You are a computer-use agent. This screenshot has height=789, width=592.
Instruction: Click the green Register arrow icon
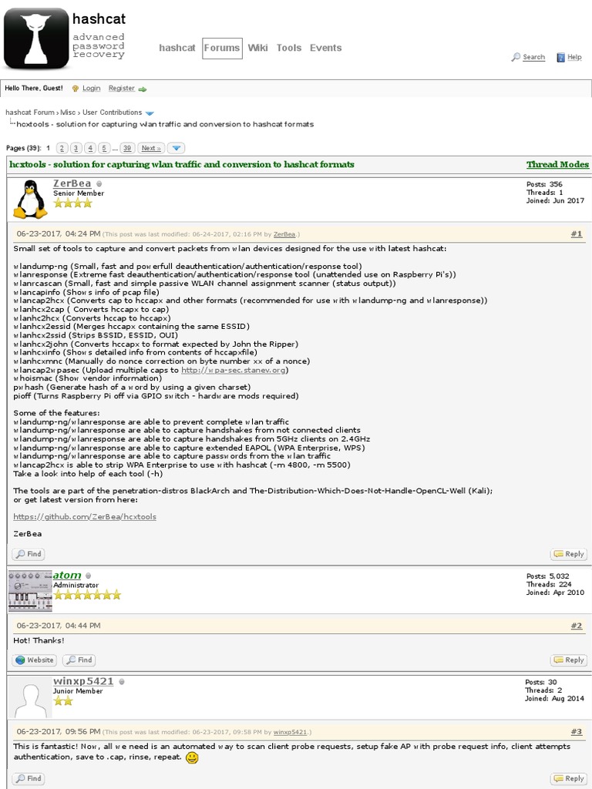143,89
